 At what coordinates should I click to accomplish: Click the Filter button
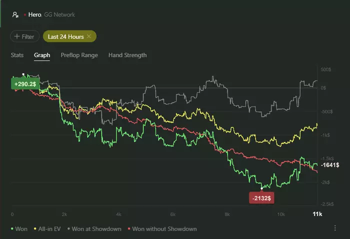point(24,36)
